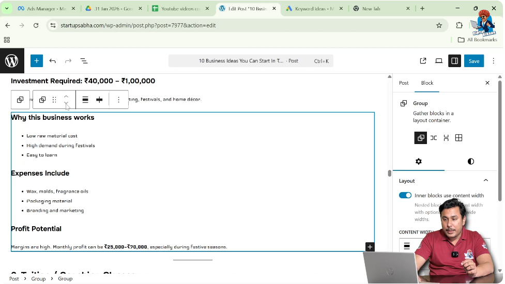Image resolution: width=505 pixels, height=284 pixels.
Task: Open the block inserter plus button
Action: pos(36,61)
